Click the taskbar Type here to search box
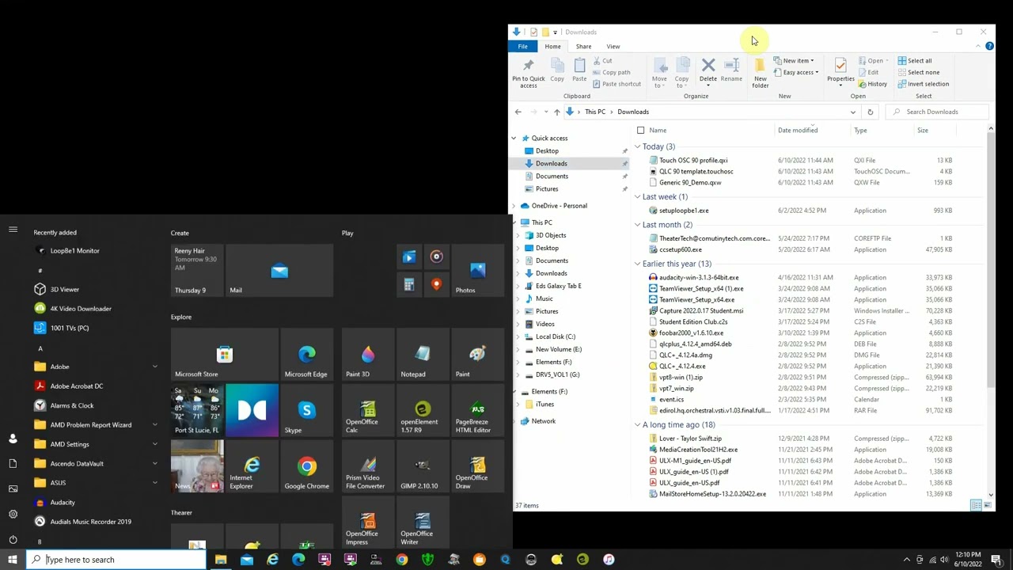This screenshot has width=1013, height=570. pyautogui.click(x=117, y=560)
